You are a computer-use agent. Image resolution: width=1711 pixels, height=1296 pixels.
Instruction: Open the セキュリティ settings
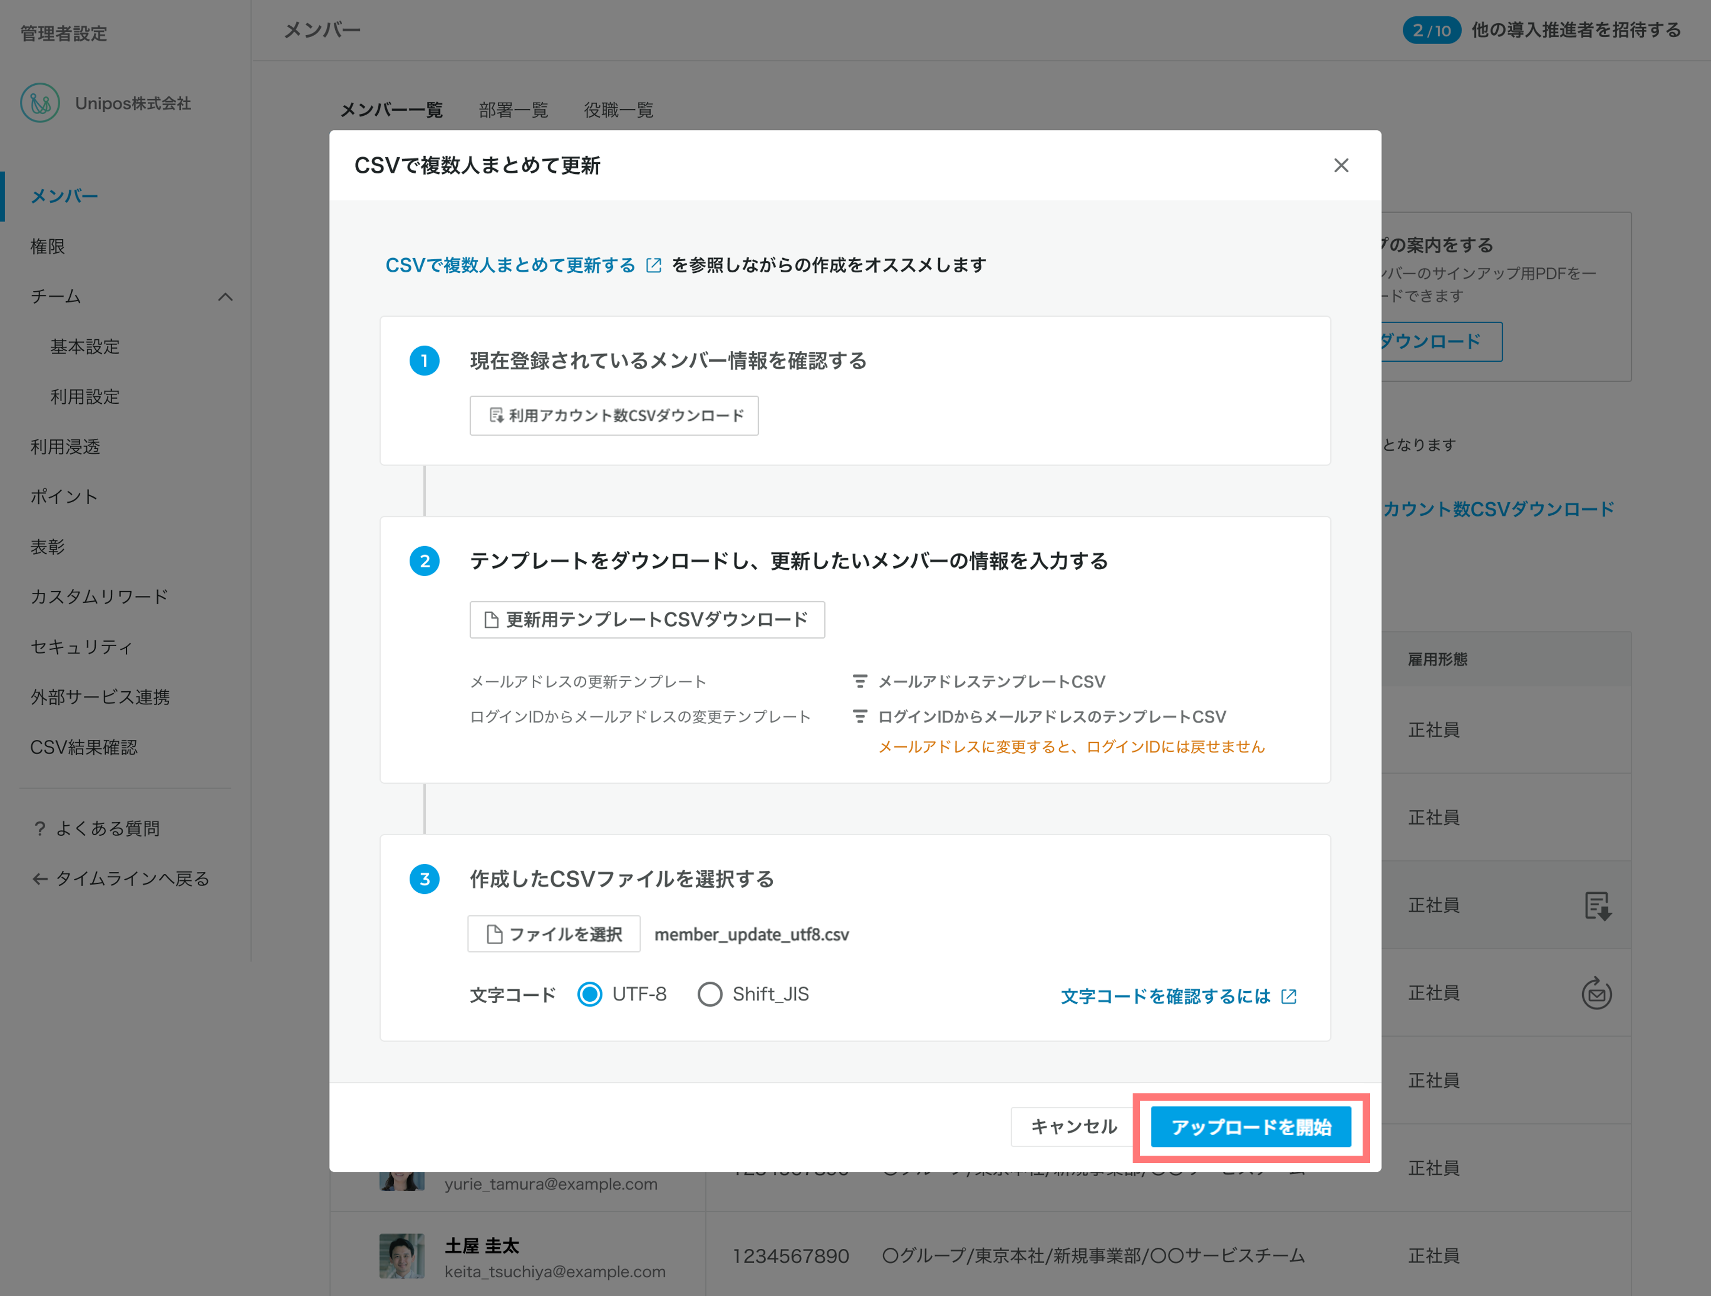pyautogui.click(x=81, y=647)
